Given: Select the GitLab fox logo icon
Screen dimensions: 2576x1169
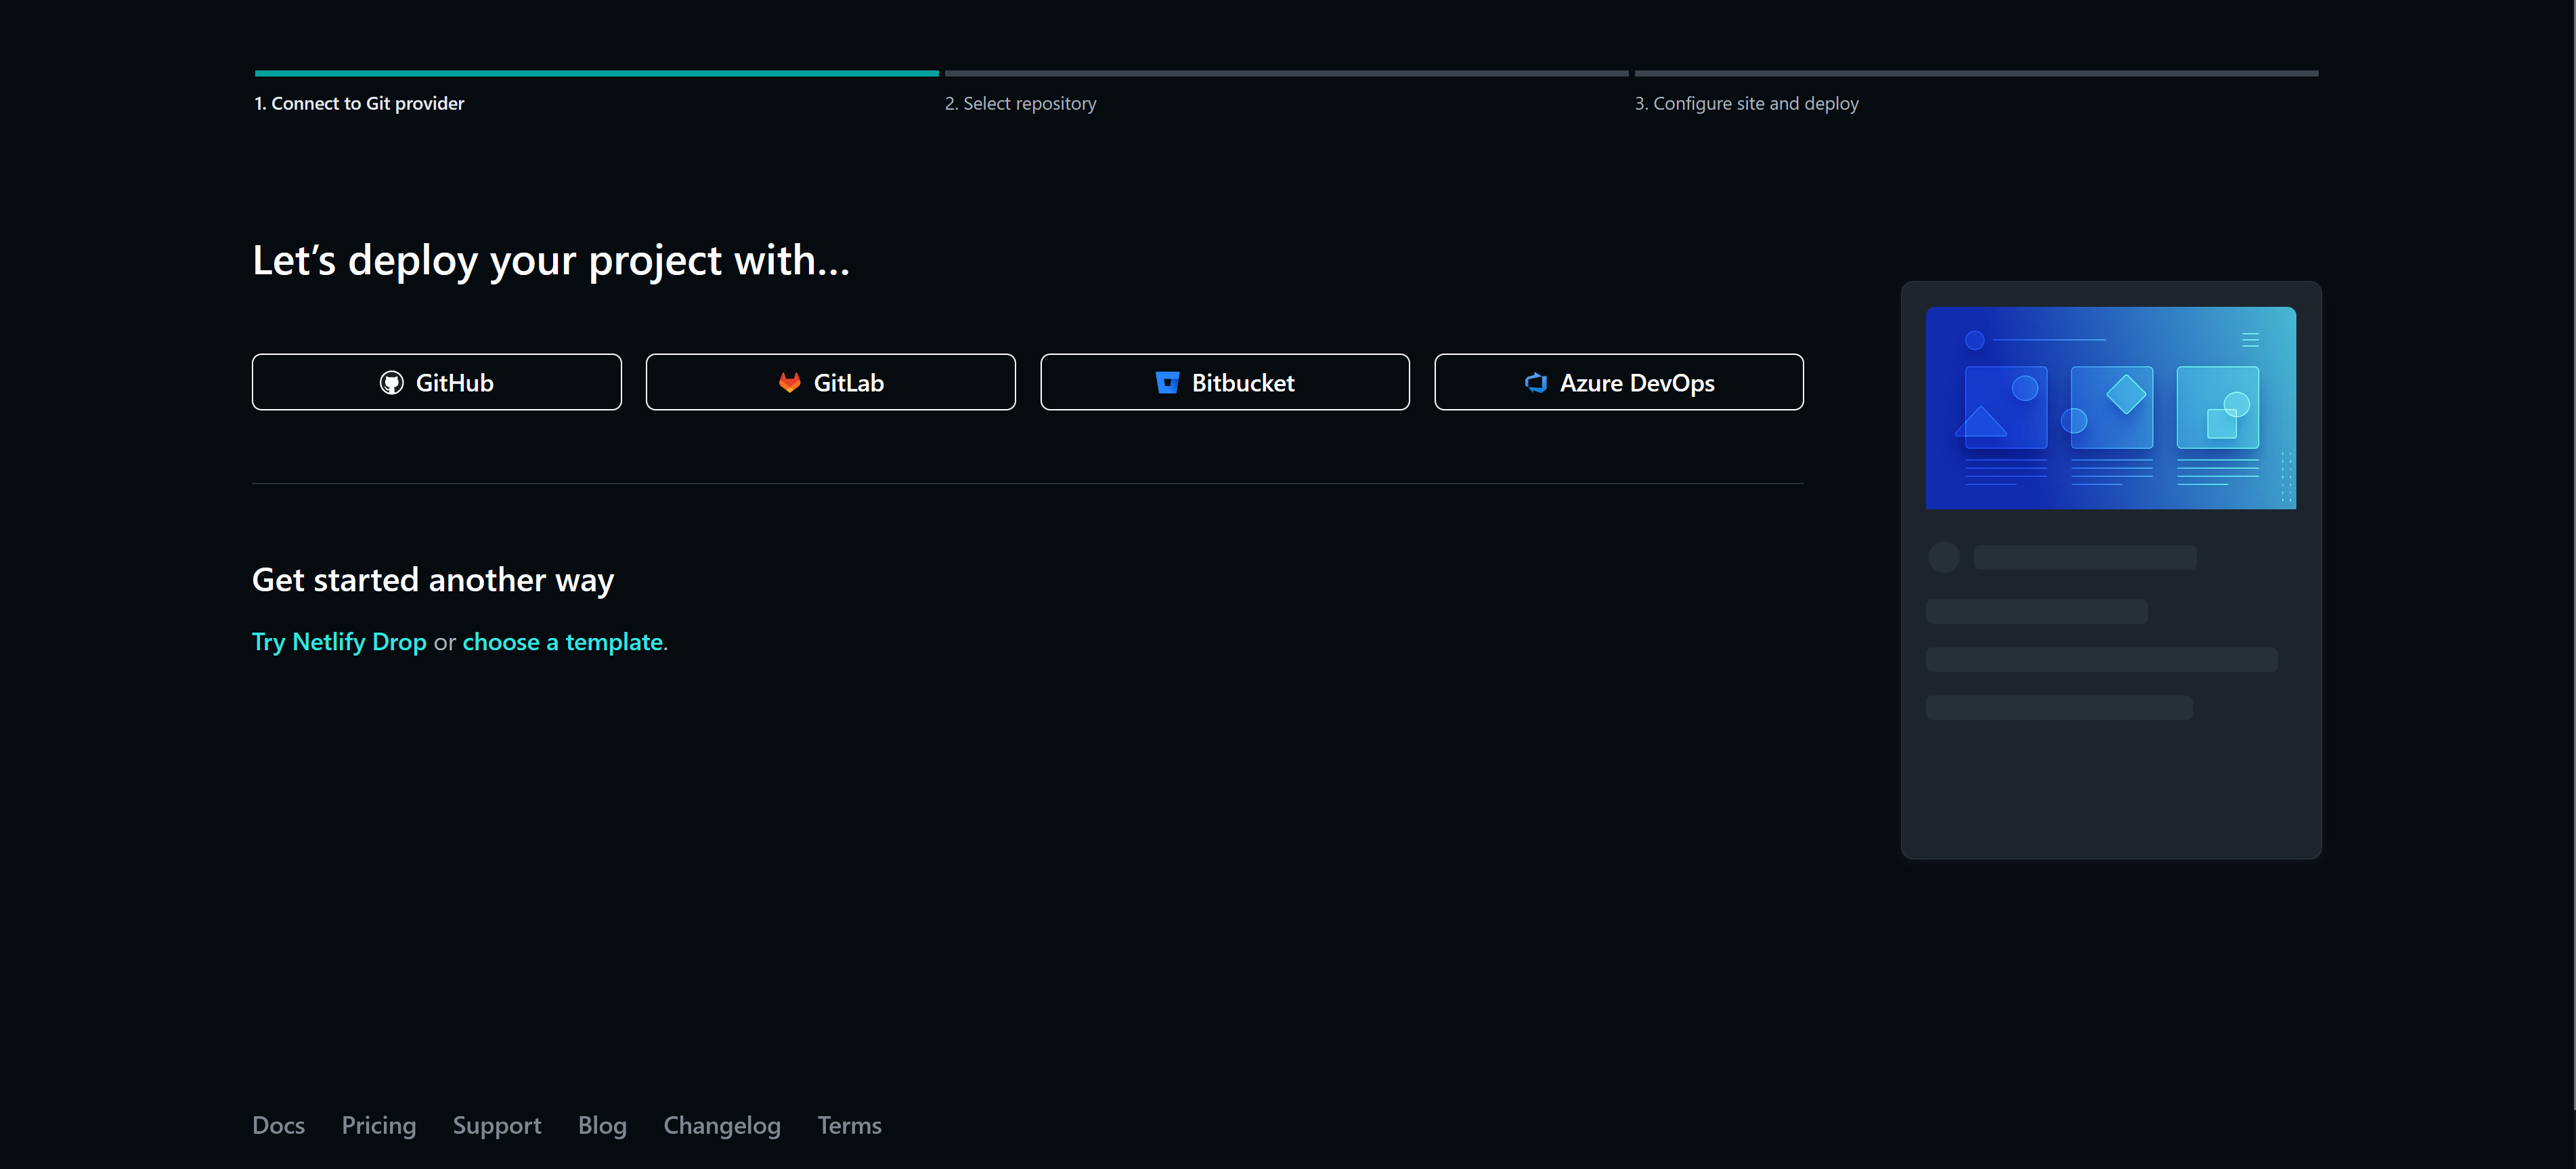Looking at the screenshot, I should [x=790, y=381].
